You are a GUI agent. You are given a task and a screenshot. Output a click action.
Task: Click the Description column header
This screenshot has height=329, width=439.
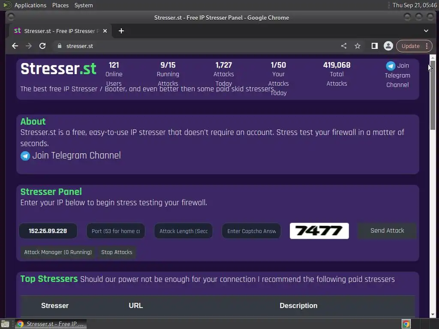pyautogui.click(x=298, y=305)
